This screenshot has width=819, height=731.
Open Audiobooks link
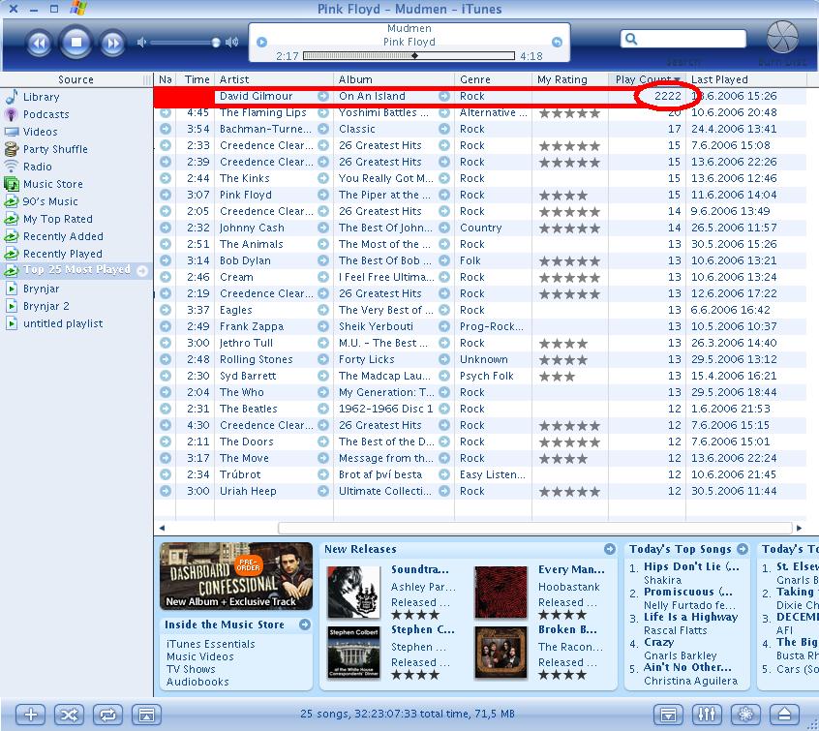click(197, 682)
